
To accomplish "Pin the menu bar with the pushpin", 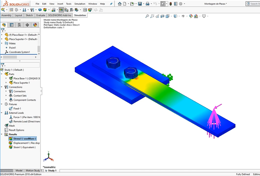I will click(x=111, y=4).
